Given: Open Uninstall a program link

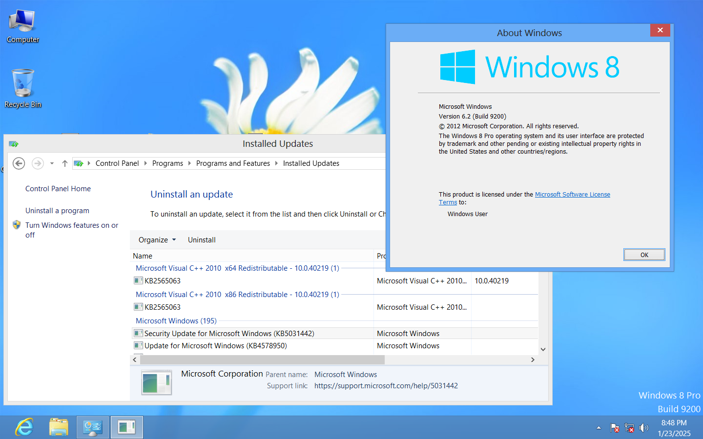Looking at the screenshot, I should [57, 211].
